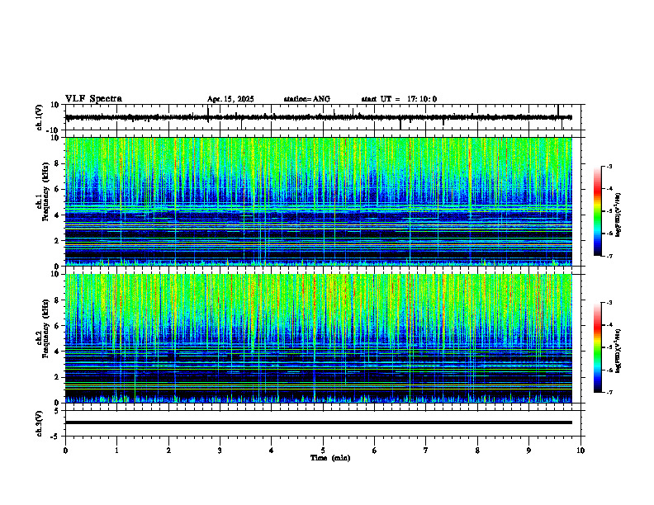Screen dimensions: 654x505
Task: Click the "-7" label on ch.1 color bar
Action: coord(609,256)
